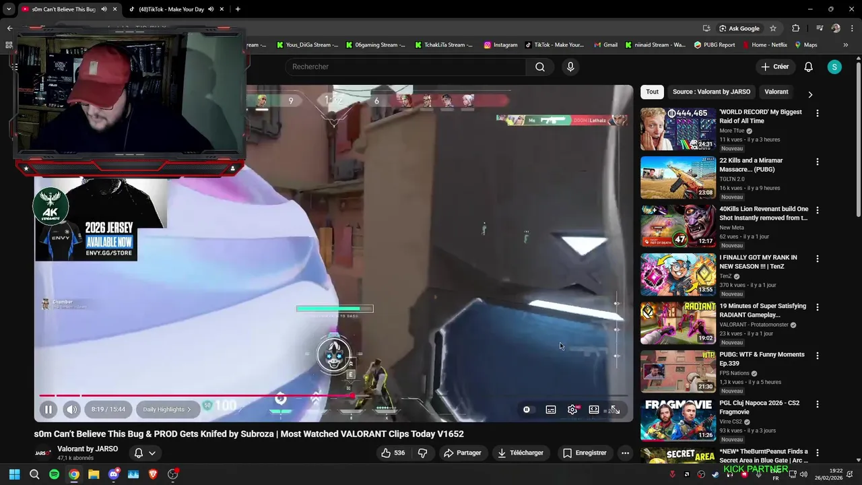
Task: Open Valorant by JARSO channel name
Action: click(x=88, y=449)
